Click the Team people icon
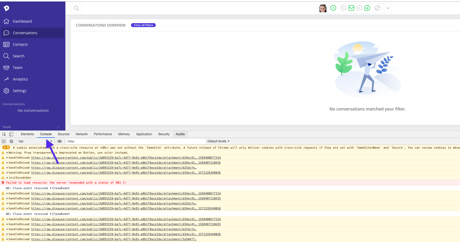 click(x=6, y=68)
